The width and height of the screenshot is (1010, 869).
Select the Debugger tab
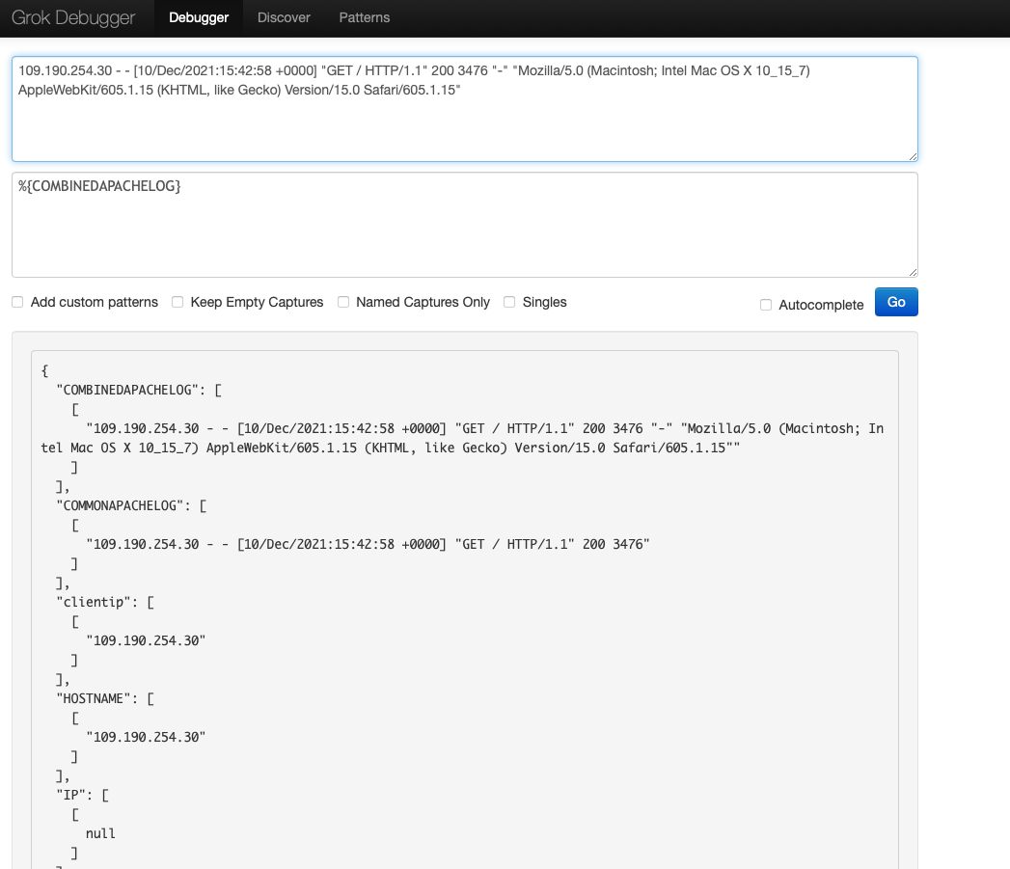[x=198, y=17]
